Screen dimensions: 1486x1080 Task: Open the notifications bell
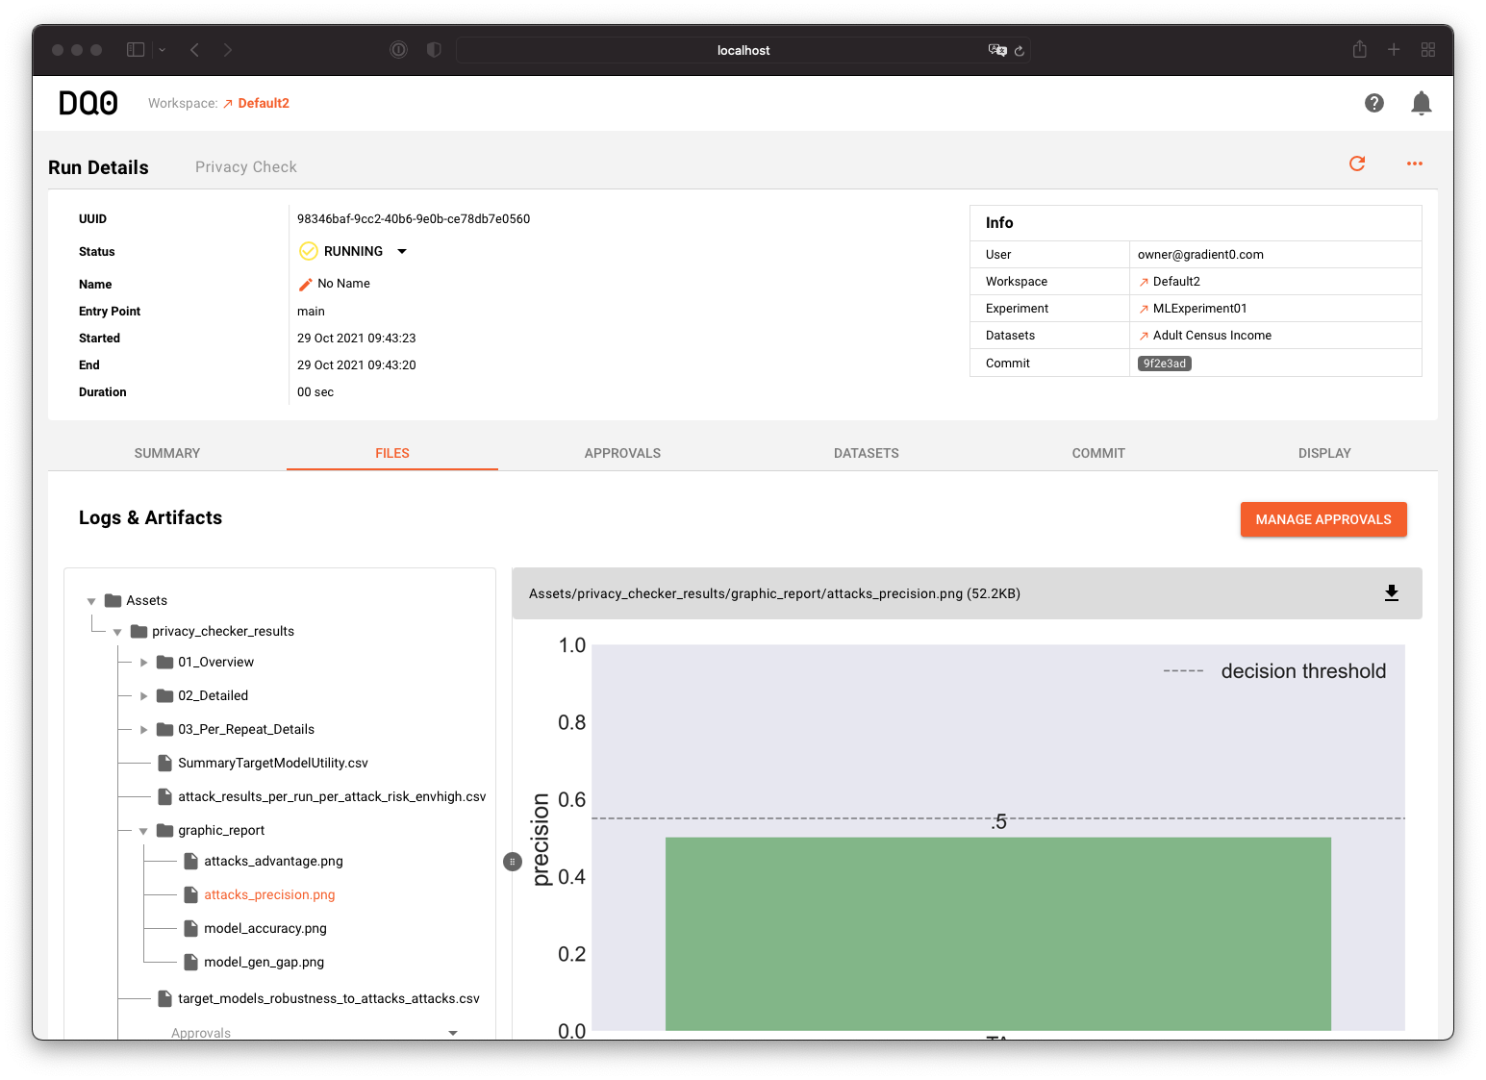point(1422,103)
